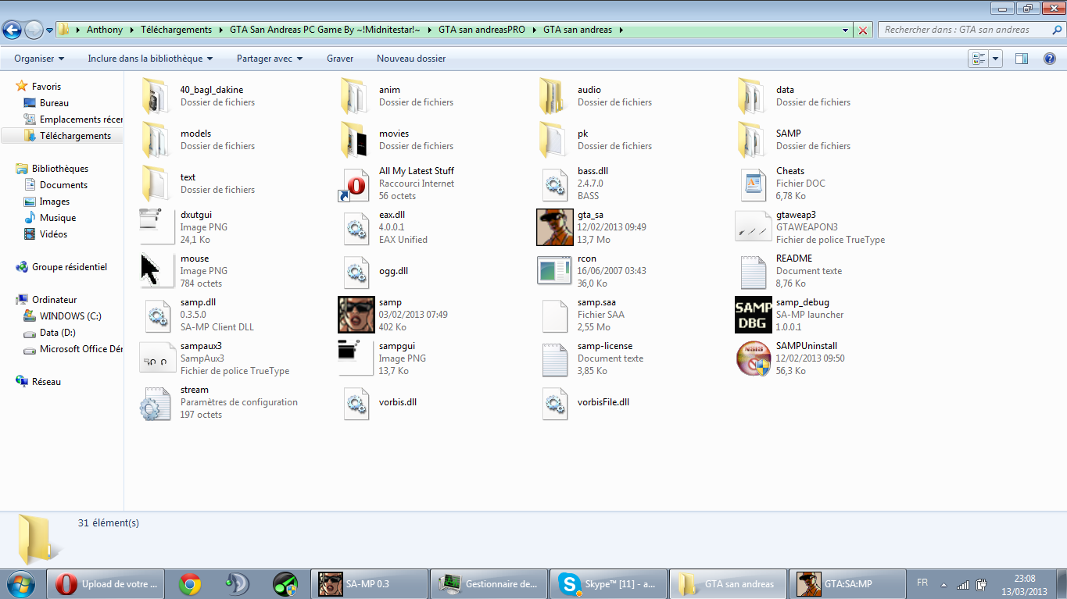Open the view options dropdown arrow
The image size is (1067, 599).
(996, 59)
